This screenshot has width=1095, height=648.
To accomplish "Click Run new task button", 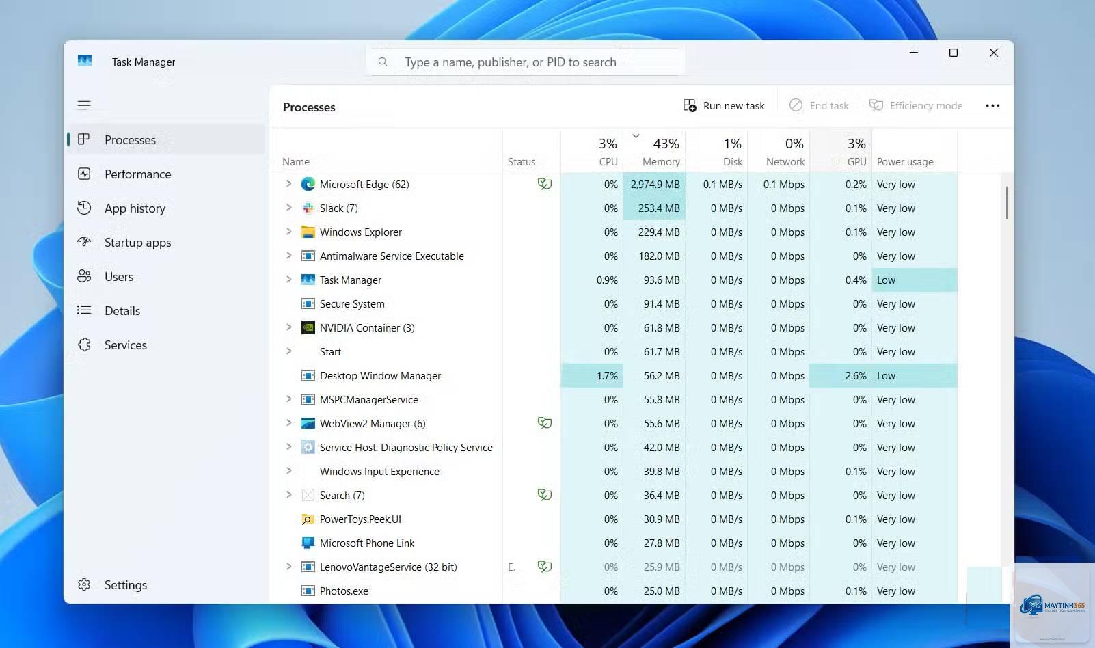I will click(724, 105).
